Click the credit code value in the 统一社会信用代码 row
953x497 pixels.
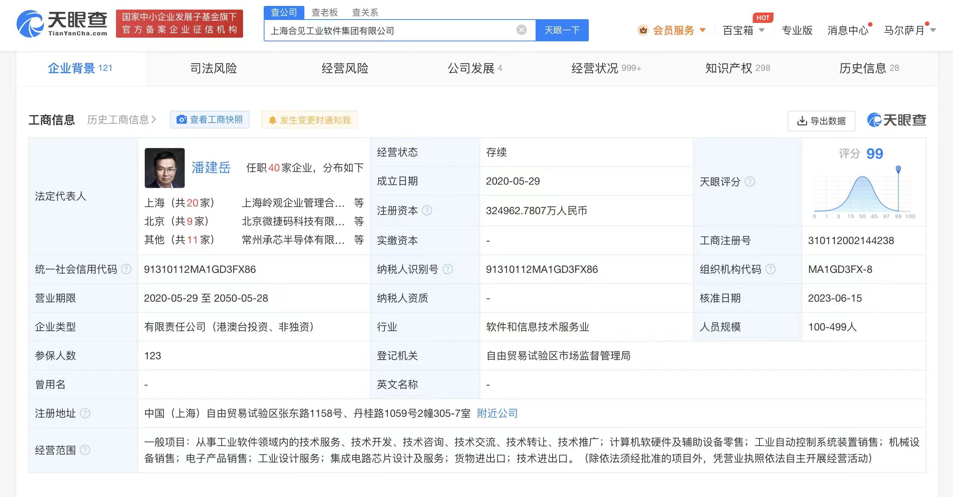pyautogui.click(x=200, y=269)
